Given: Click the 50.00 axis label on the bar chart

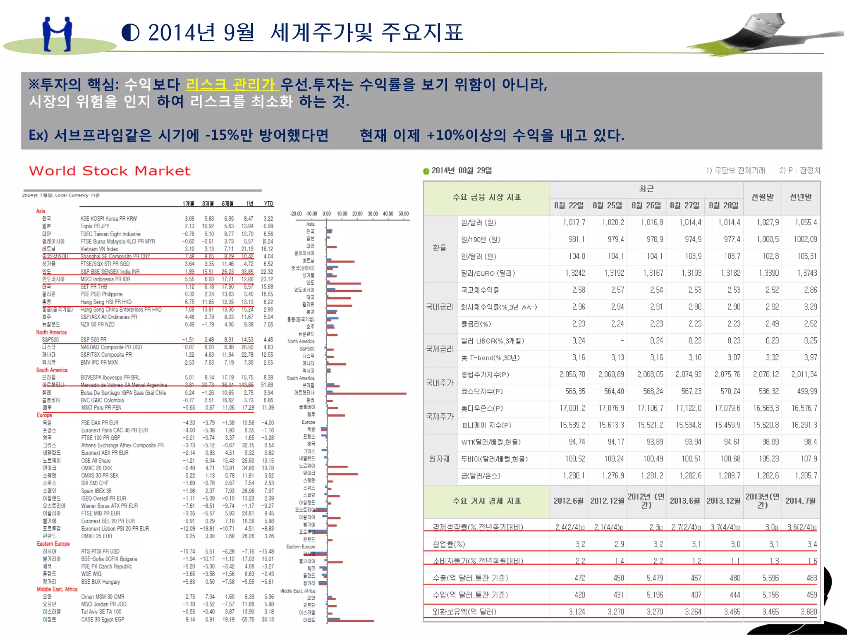Looking at the screenshot, I should click(x=403, y=214).
